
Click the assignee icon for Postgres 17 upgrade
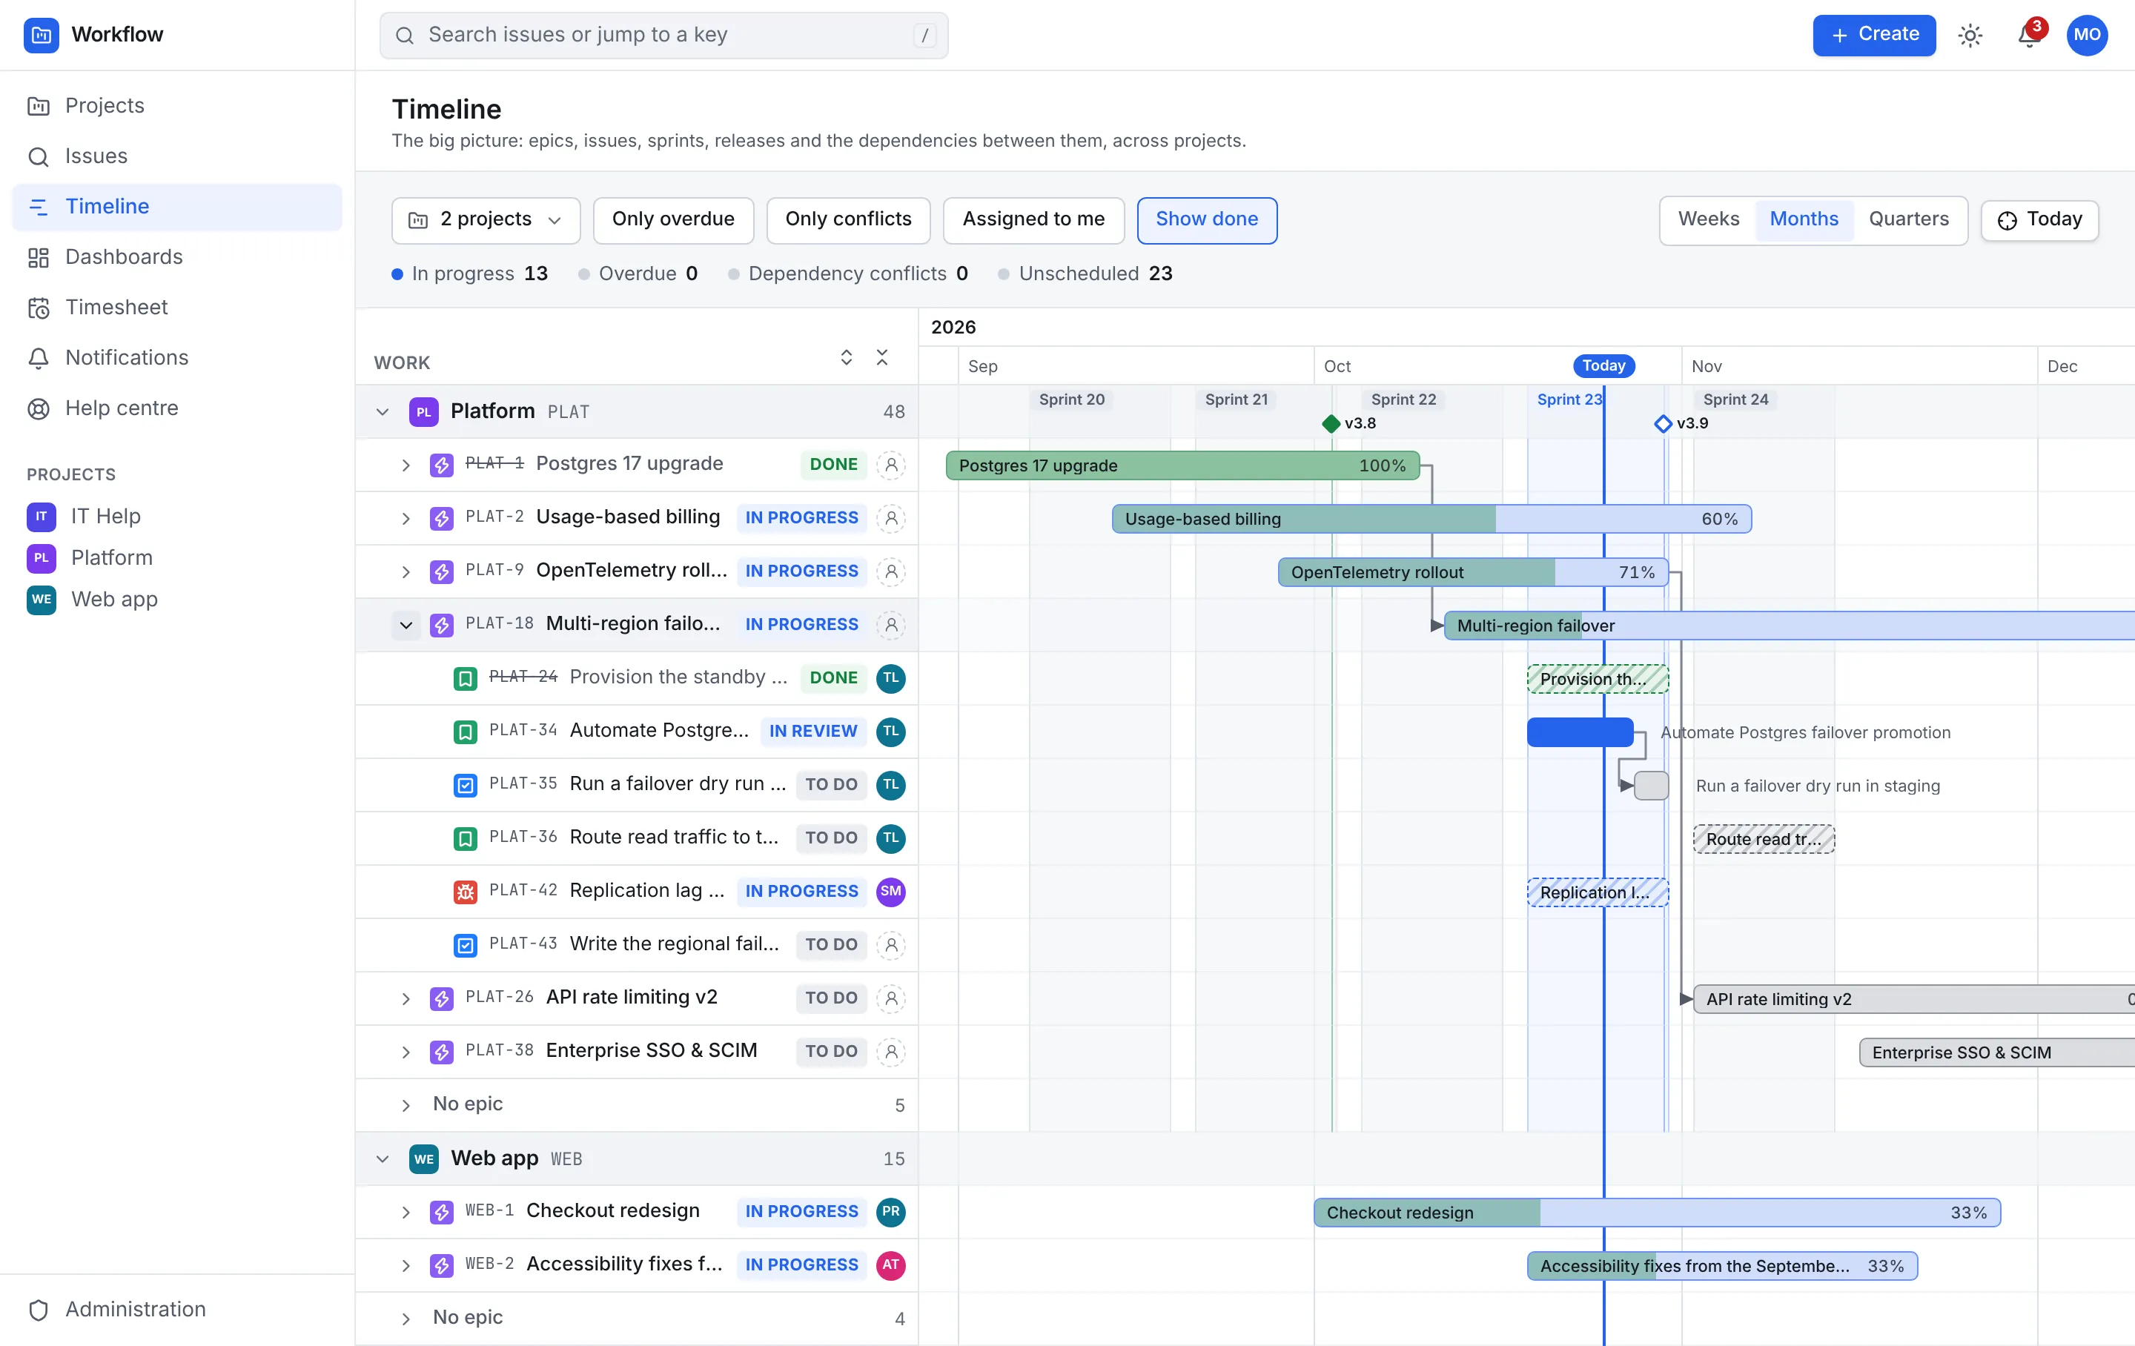pyautogui.click(x=891, y=465)
